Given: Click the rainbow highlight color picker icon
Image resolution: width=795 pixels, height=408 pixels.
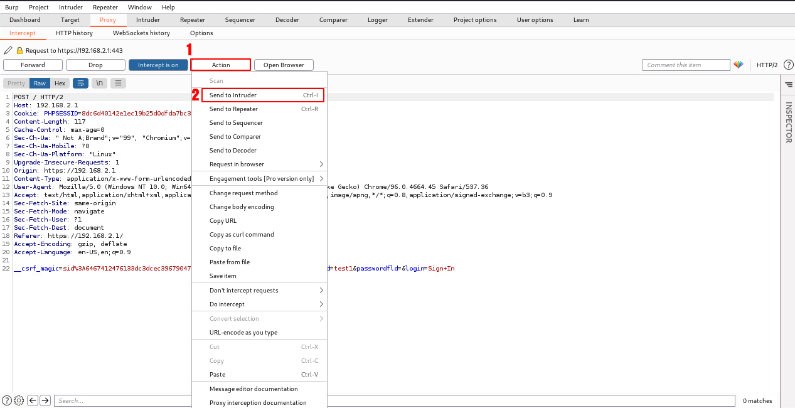Looking at the screenshot, I should (x=739, y=65).
